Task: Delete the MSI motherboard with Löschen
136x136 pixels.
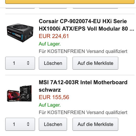Action: point(53,124)
